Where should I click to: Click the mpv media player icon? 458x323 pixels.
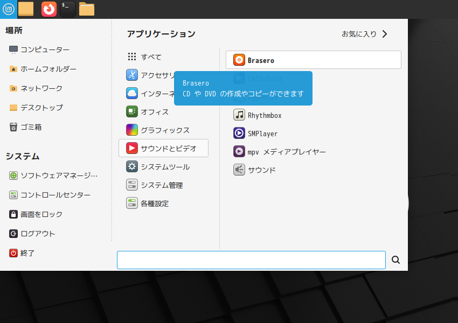[239, 151]
